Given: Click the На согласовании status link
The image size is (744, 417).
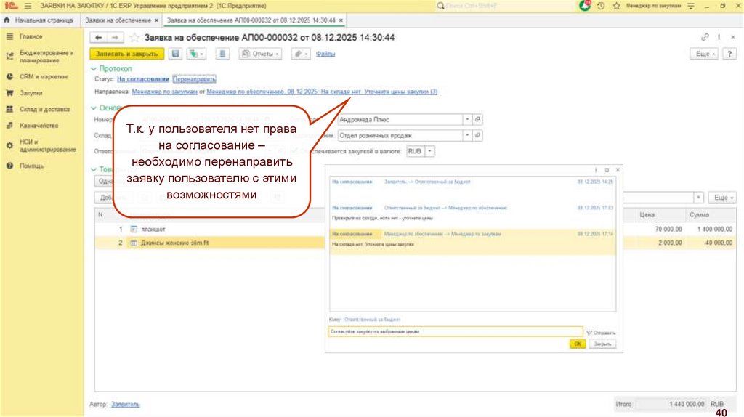Looking at the screenshot, I should click(143, 79).
